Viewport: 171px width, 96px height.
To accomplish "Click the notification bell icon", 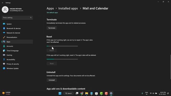I will pos(168,93).
